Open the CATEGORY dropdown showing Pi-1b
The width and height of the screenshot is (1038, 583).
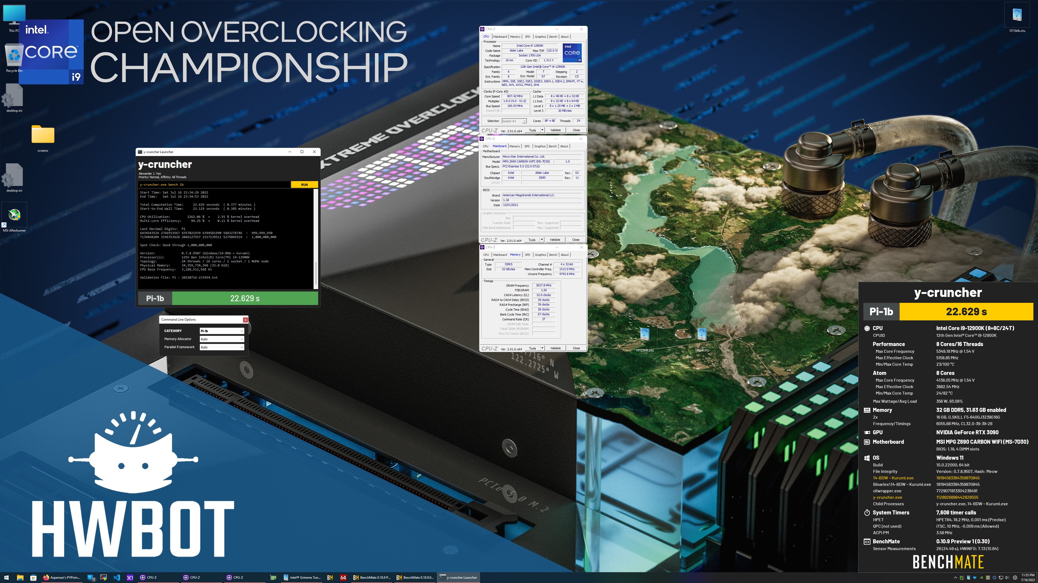[x=222, y=331]
